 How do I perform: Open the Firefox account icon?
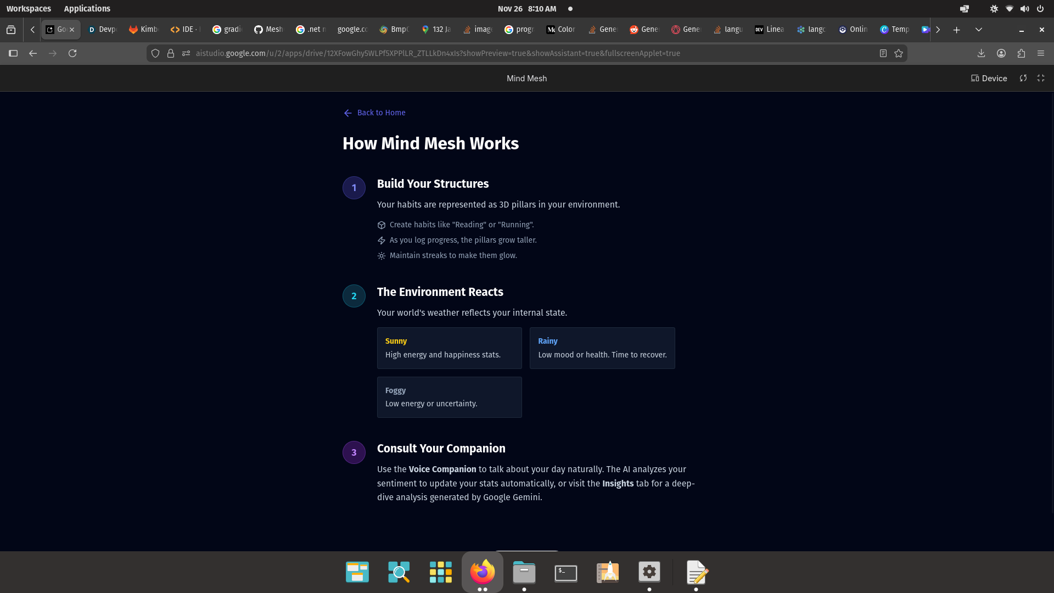[x=1001, y=53]
